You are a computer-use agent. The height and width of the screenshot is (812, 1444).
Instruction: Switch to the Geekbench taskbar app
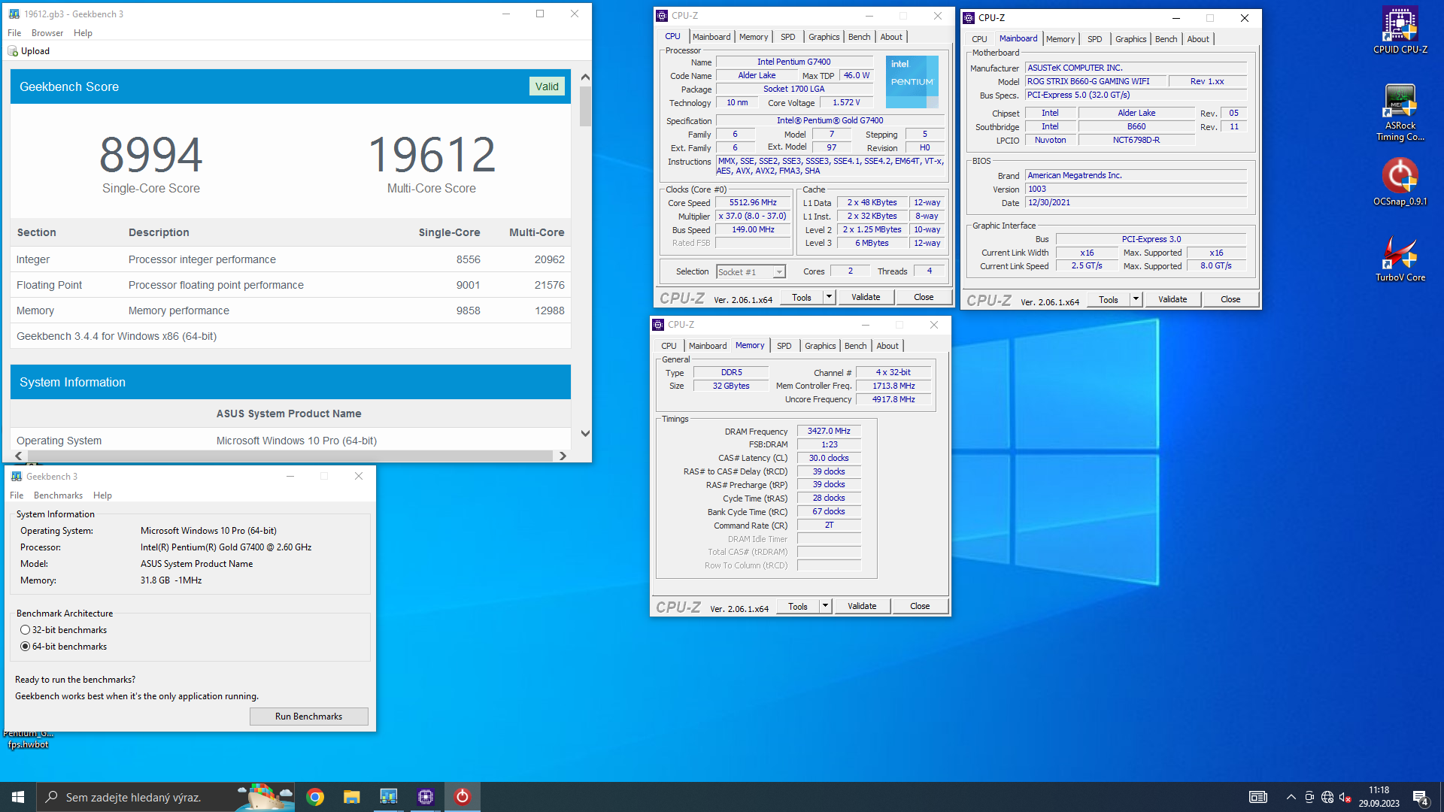point(388,797)
